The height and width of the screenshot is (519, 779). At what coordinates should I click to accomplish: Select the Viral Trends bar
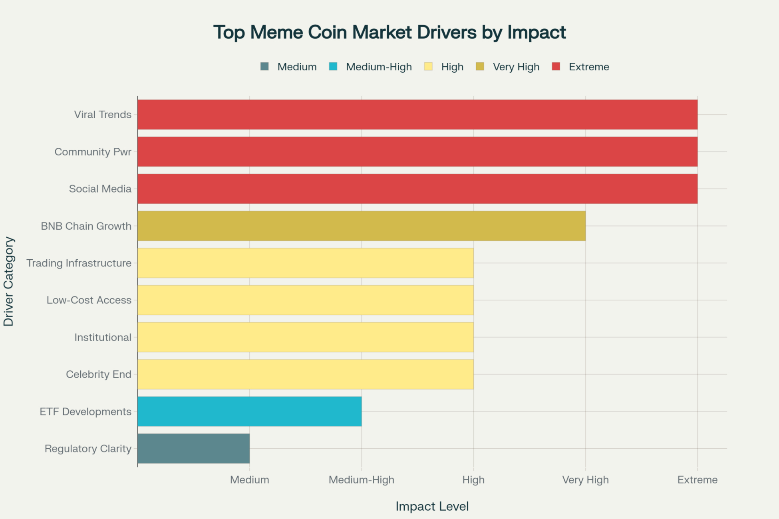click(417, 115)
